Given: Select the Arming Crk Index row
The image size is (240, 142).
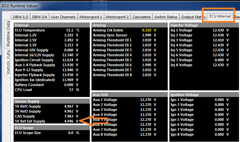Looking at the screenshot, I should pos(130,30).
